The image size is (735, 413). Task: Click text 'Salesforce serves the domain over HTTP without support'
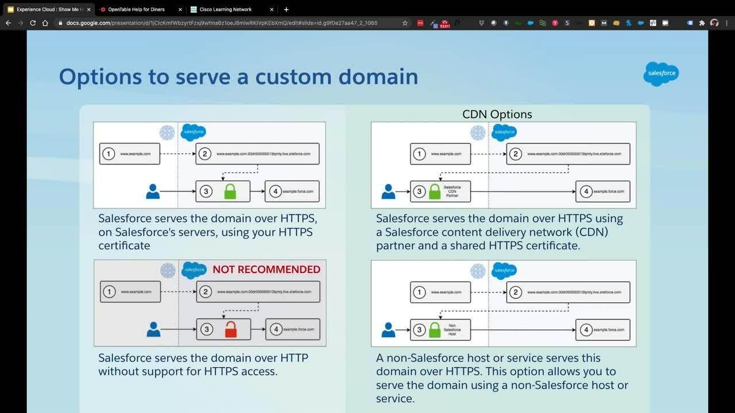coord(203,364)
